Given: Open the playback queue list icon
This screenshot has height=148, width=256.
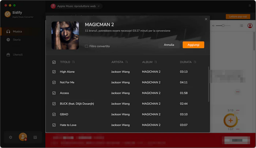Looking at the screenshot, I should coord(241,26).
